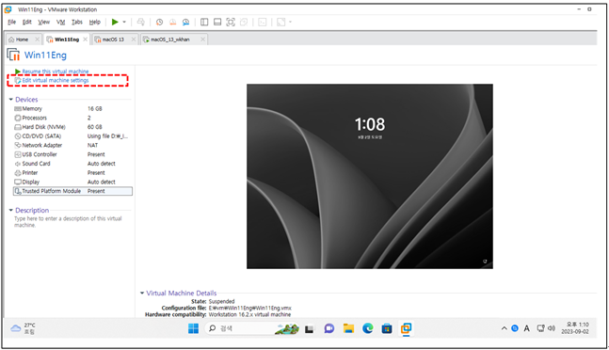Screen dimensions: 609x350
Task: Open the clock and date 2023-09-02
Action: pyautogui.click(x=575, y=328)
